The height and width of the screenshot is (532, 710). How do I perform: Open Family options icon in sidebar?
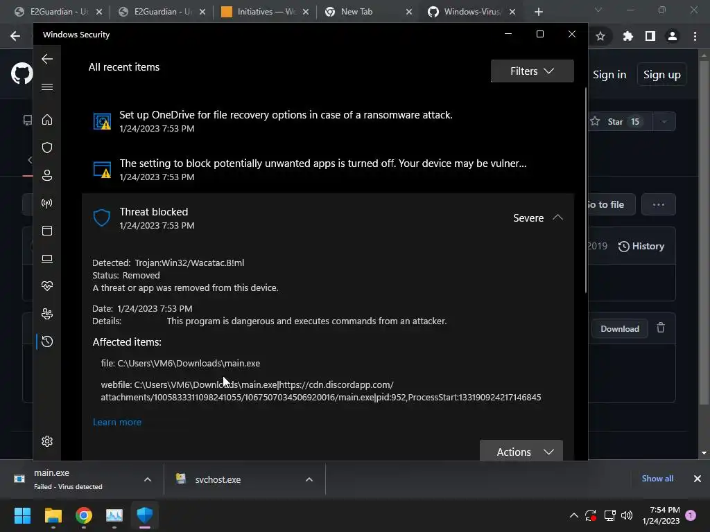(x=47, y=314)
